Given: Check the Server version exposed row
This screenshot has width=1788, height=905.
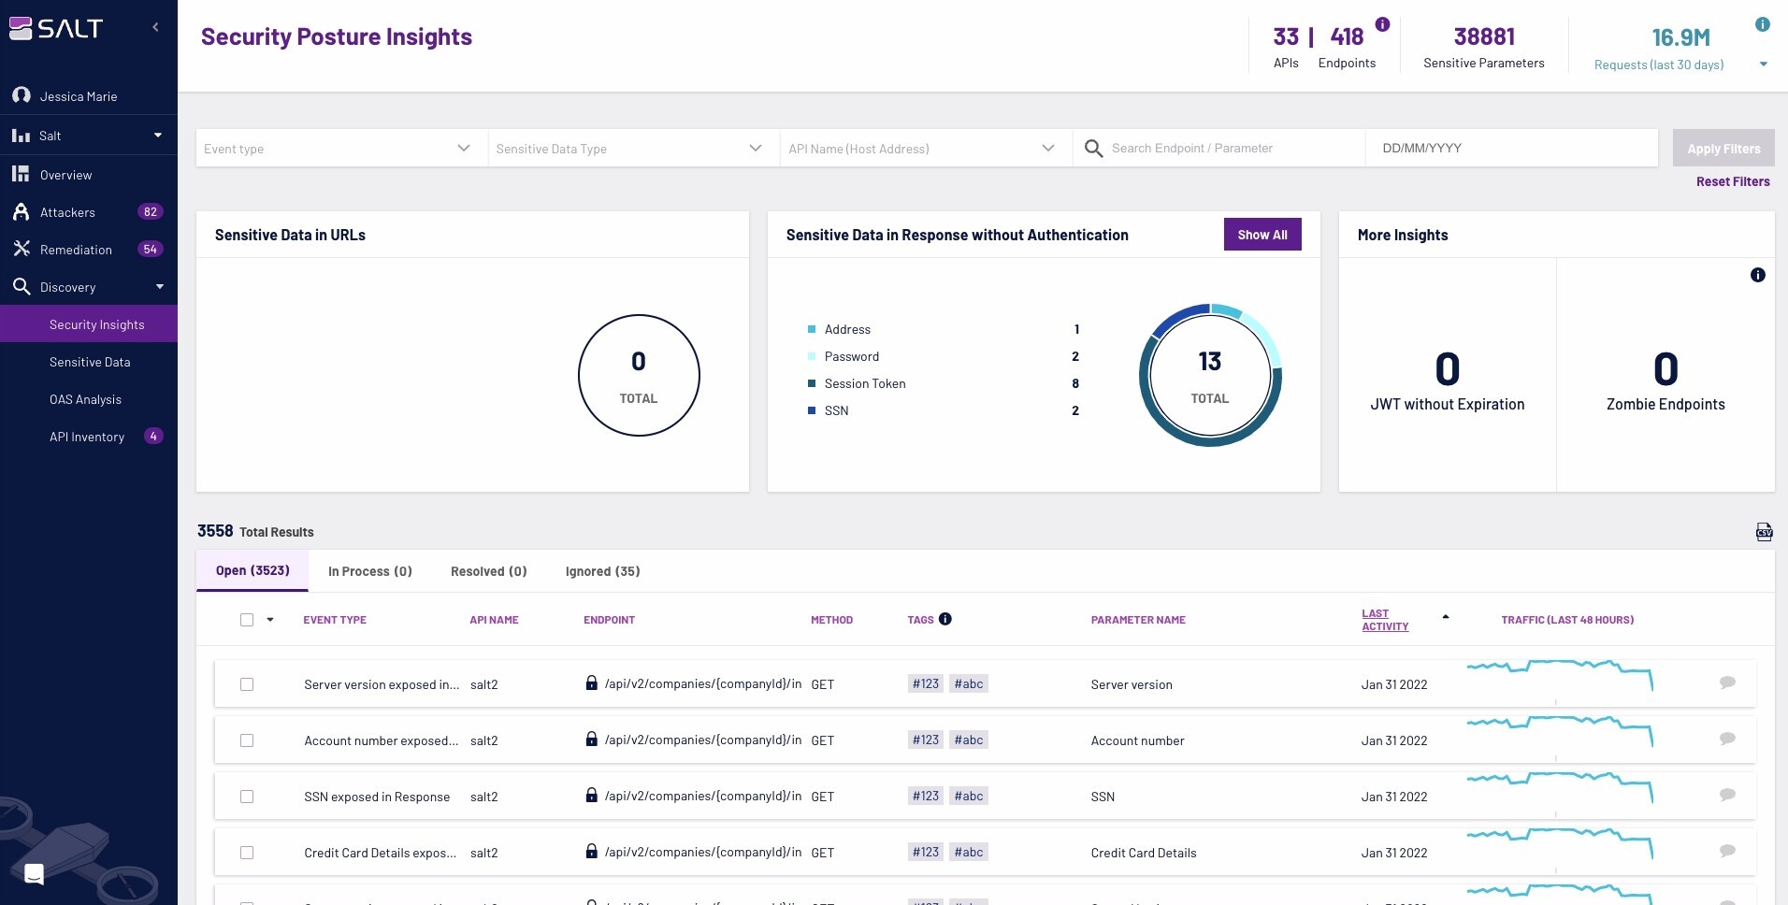Looking at the screenshot, I should click(247, 684).
